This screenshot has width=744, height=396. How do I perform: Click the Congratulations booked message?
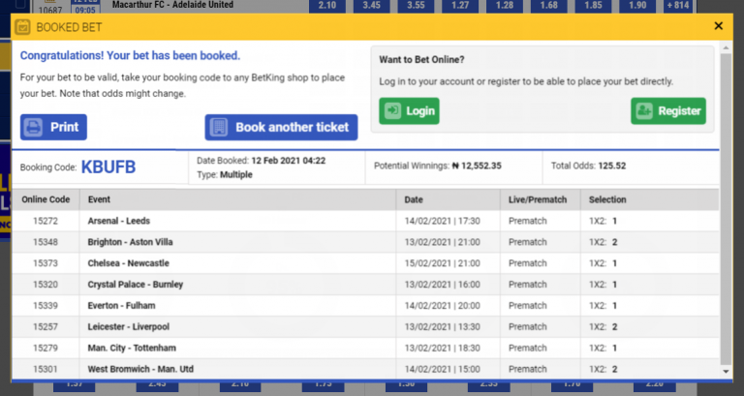click(x=130, y=55)
